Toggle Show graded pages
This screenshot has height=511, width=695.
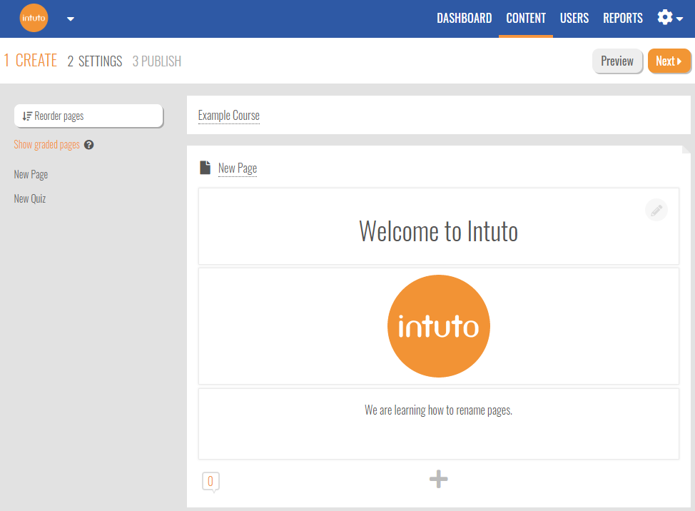pos(47,145)
